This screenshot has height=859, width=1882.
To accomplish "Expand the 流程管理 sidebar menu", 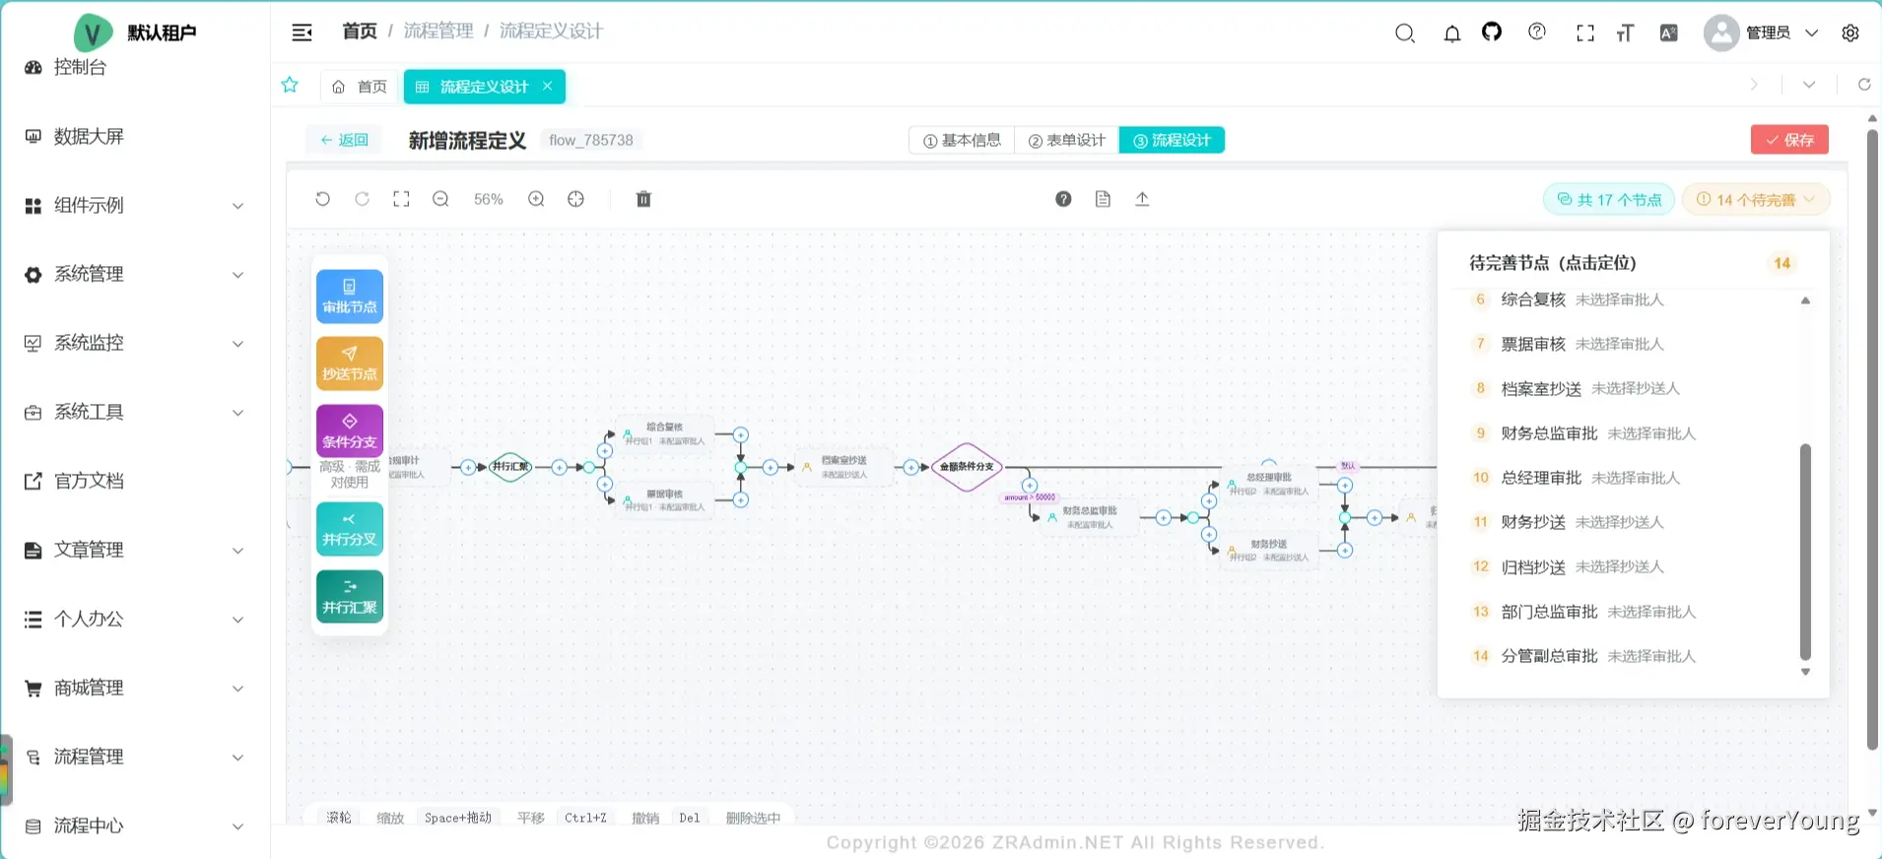I will point(134,757).
